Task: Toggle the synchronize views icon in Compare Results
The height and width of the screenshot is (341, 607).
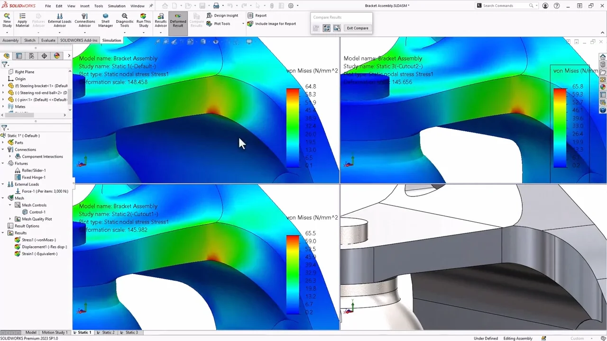Action: (327, 28)
